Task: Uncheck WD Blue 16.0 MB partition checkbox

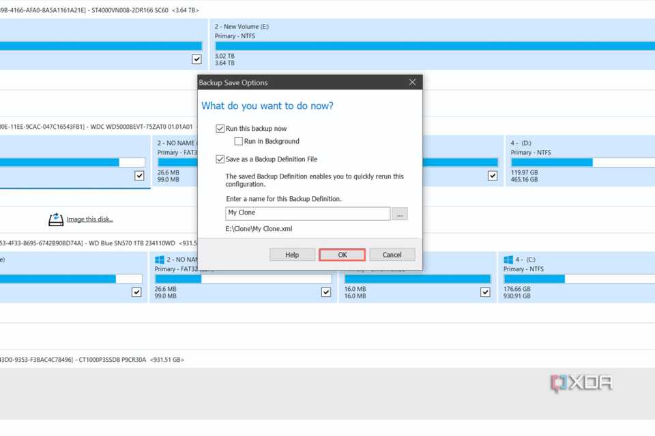Action: (485, 292)
